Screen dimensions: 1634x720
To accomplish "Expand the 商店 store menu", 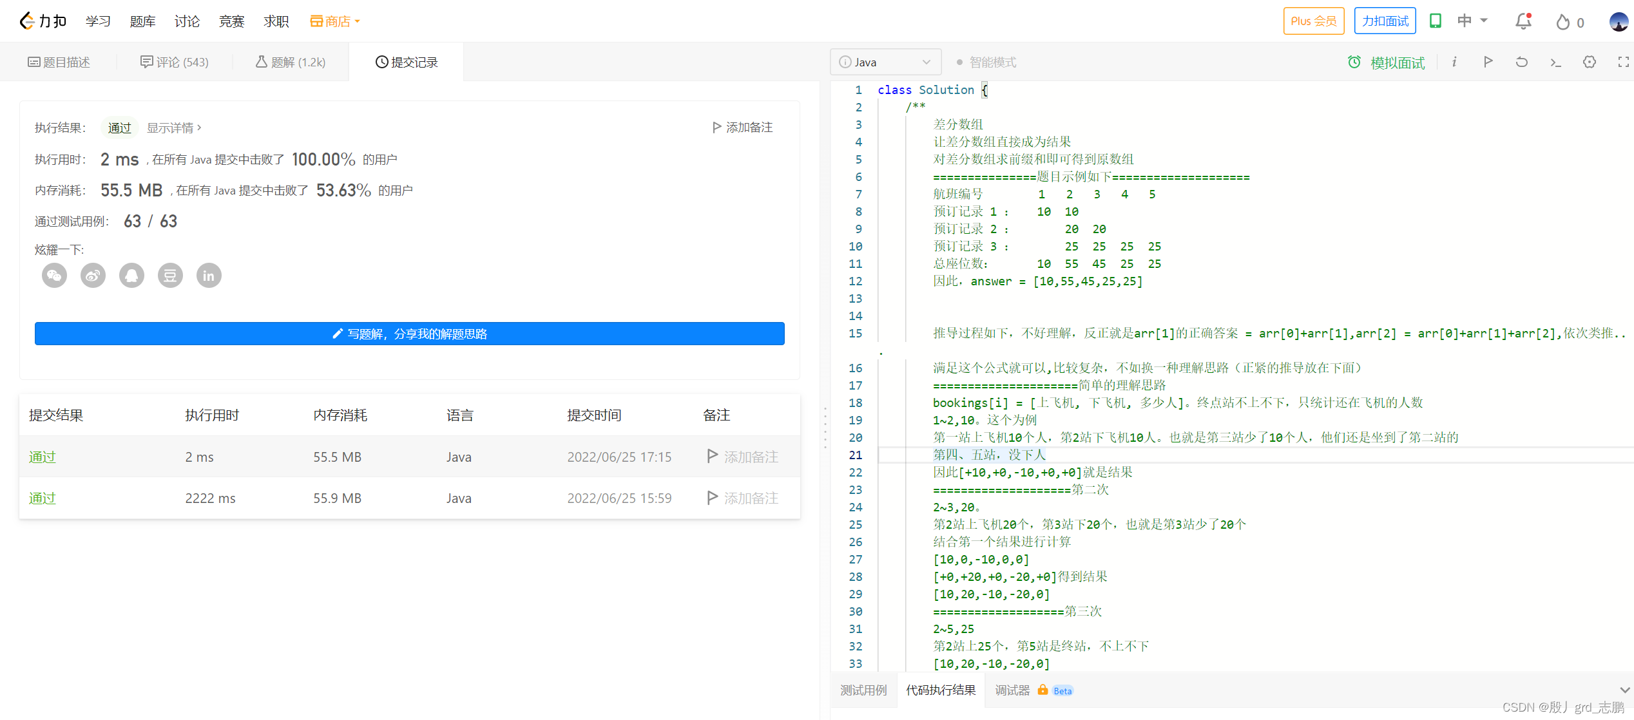I will point(335,21).
